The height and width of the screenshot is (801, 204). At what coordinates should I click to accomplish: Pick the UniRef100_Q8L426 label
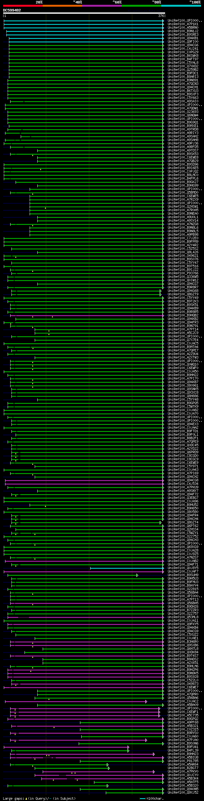coord(183,252)
